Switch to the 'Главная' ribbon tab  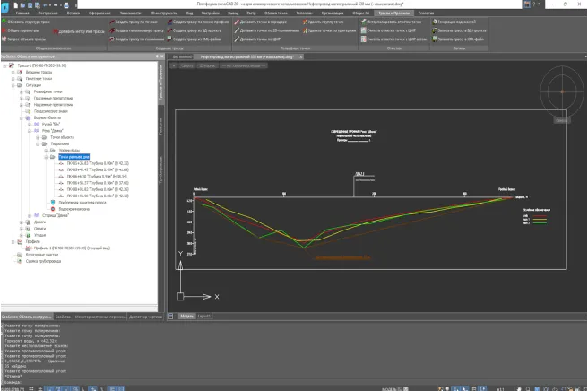click(x=22, y=14)
